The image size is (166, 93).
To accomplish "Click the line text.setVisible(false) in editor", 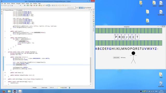I will pyautogui.click(x=20, y=65).
